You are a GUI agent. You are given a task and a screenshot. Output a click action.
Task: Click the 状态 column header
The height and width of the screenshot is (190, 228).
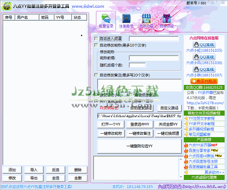coord(79,18)
